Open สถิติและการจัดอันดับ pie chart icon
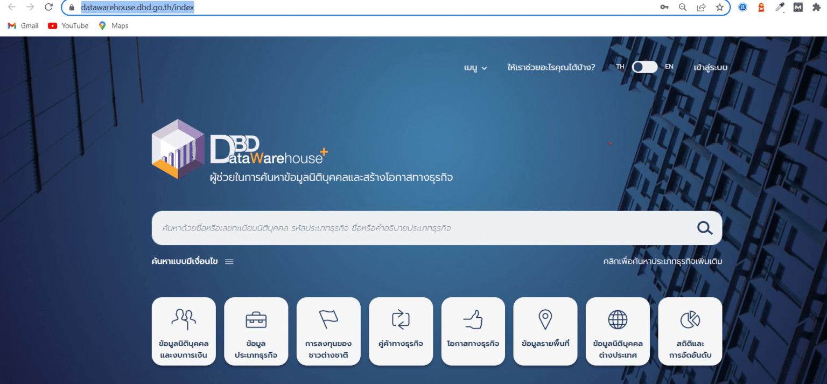 pos(690,331)
